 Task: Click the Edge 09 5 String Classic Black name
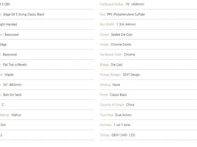(24, 14)
